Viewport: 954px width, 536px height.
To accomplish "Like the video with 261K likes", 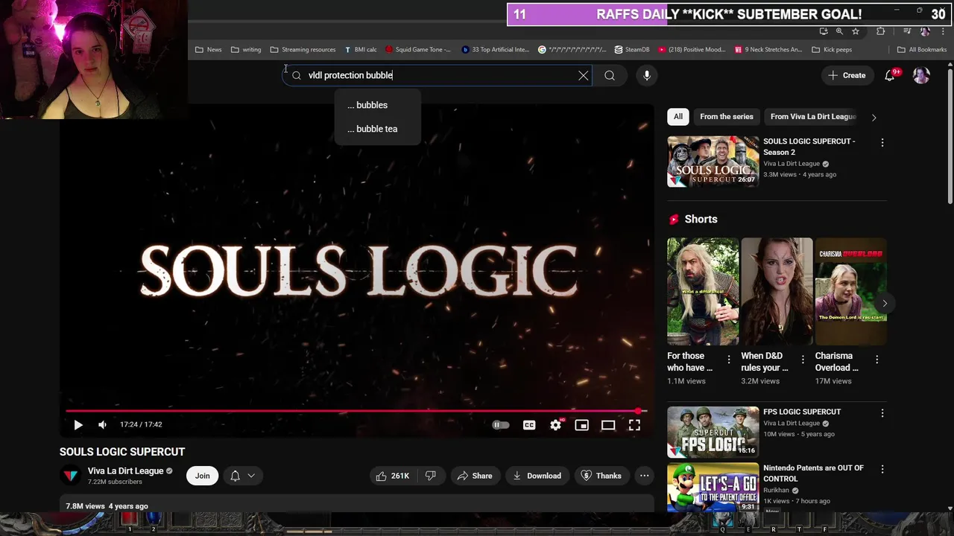I will [x=393, y=476].
